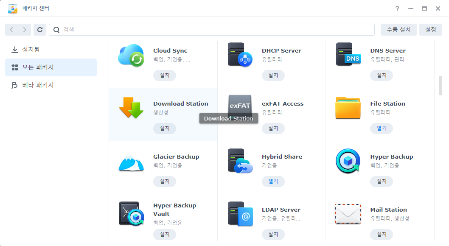Click the vertical scrollbar thumb

[x=441, y=86]
